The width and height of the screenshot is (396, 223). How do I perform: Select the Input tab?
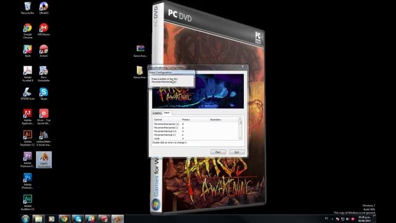[x=166, y=113]
